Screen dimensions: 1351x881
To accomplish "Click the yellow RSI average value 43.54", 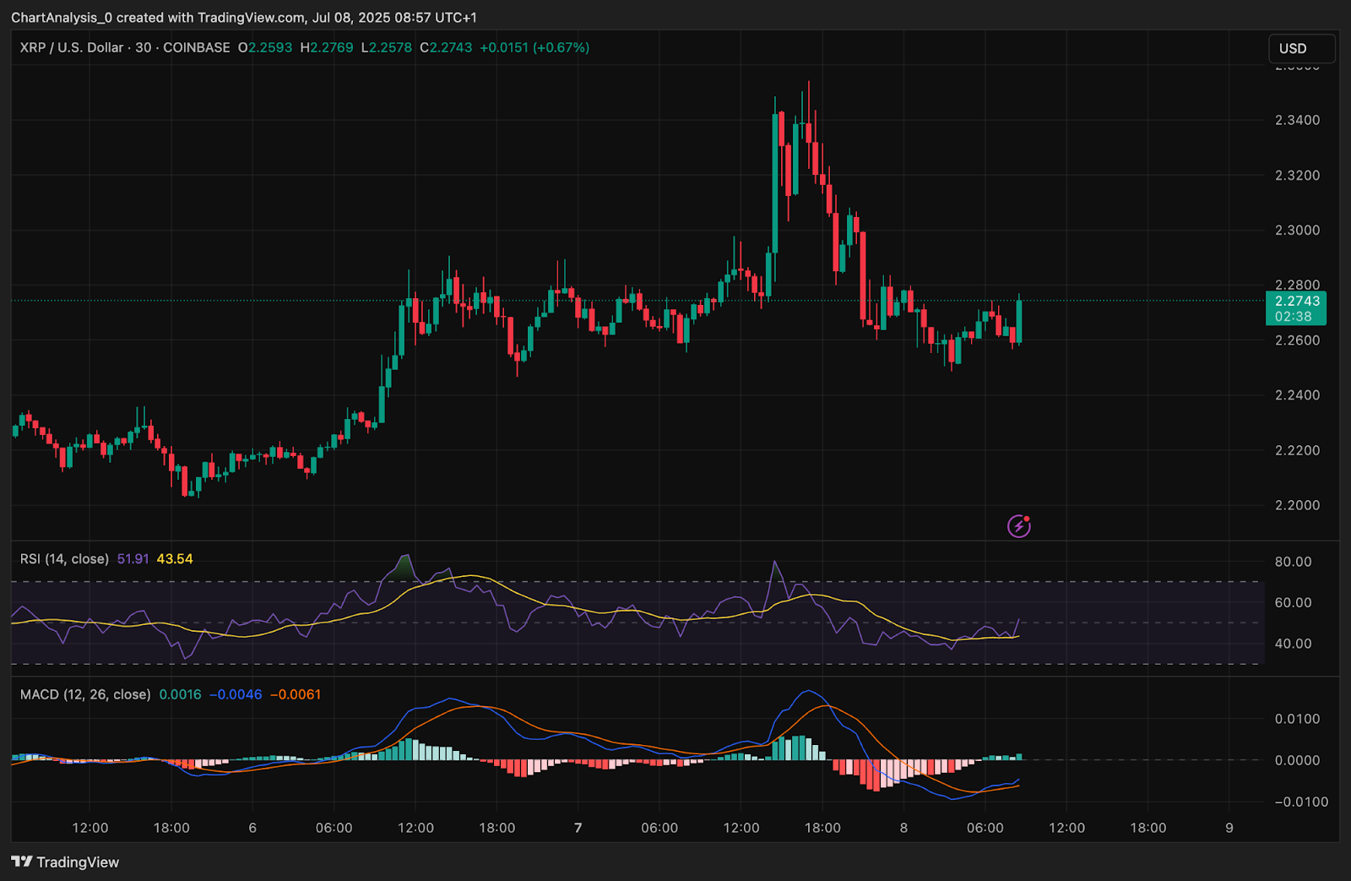I will coord(175,559).
